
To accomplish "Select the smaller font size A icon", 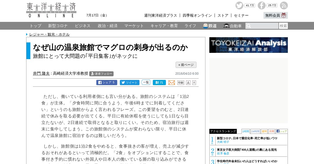I will click(x=194, y=83).
